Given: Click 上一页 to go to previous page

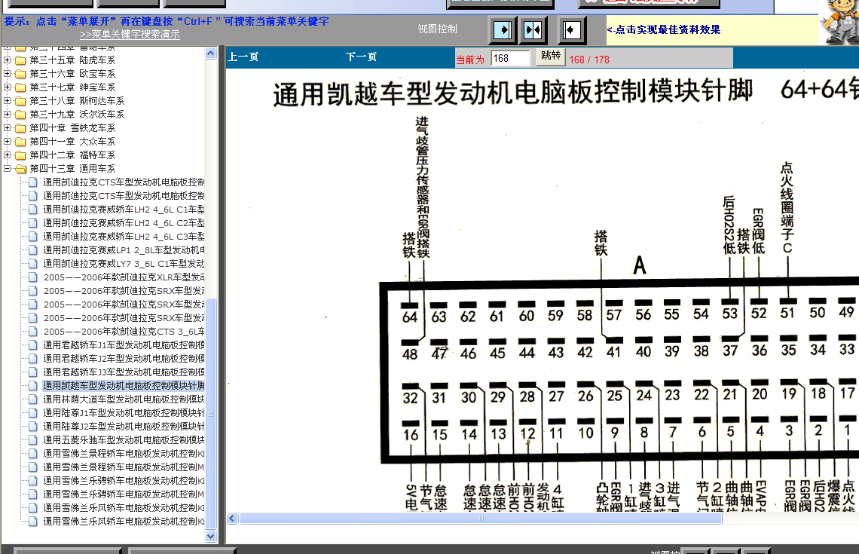Looking at the screenshot, I should [243, 57].
